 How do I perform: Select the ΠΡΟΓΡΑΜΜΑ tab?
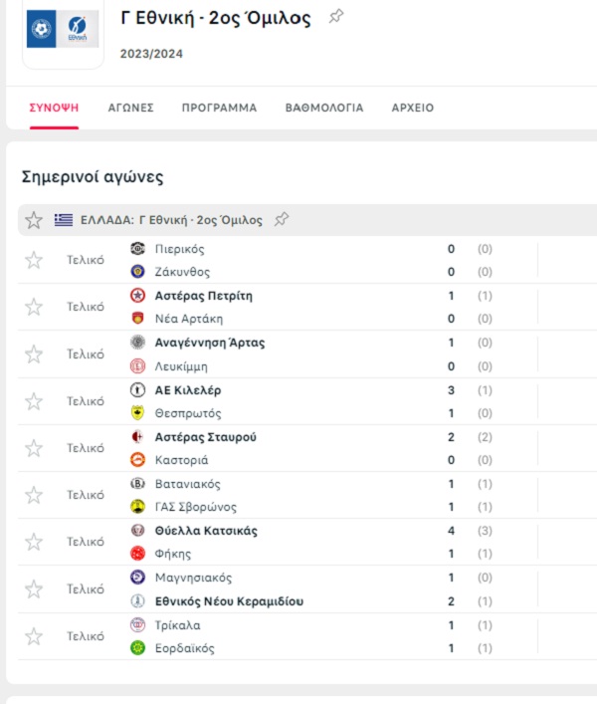coord(219,108)
